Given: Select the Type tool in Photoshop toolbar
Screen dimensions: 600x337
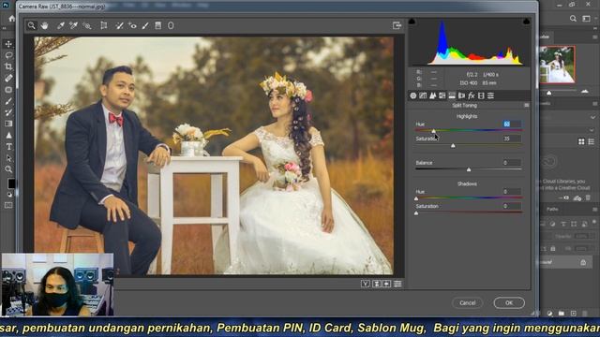Looking at the screenshot, I should (x=8, y=147).
